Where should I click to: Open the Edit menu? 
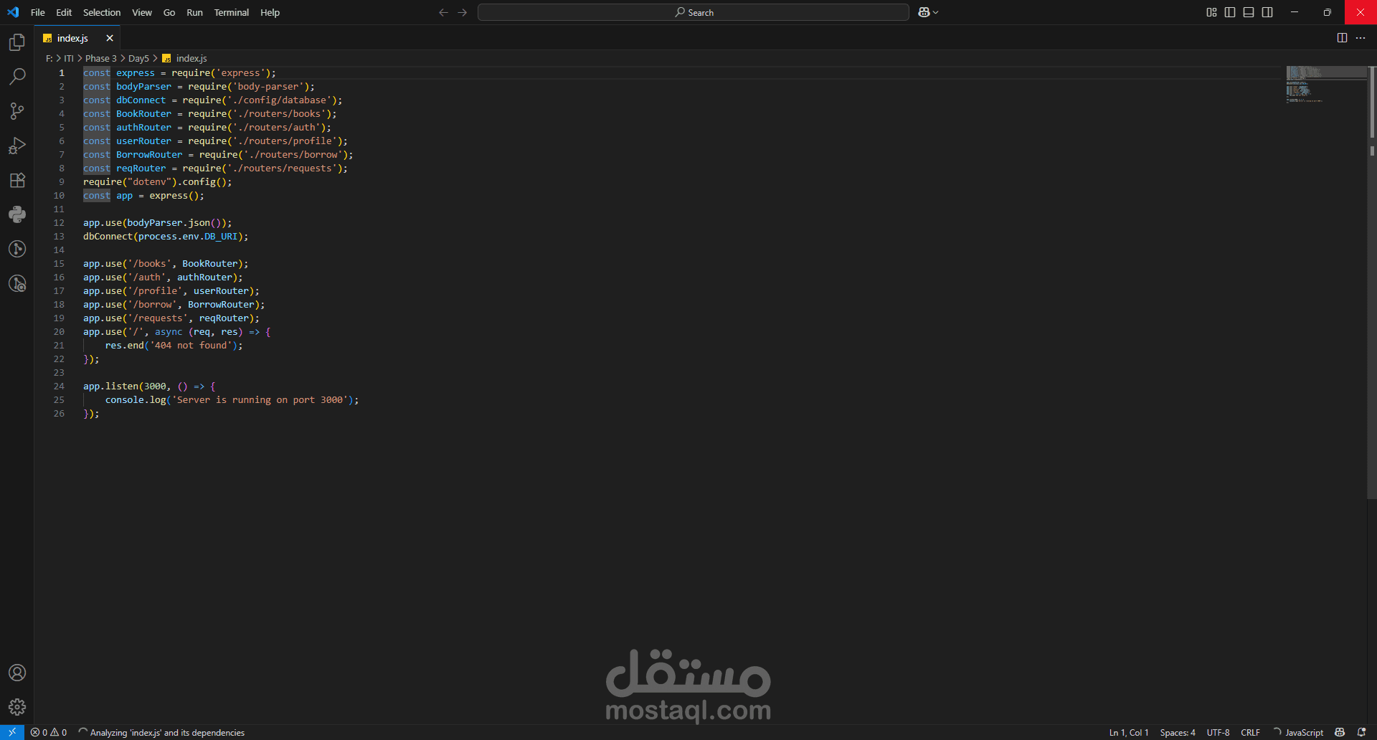64,12
